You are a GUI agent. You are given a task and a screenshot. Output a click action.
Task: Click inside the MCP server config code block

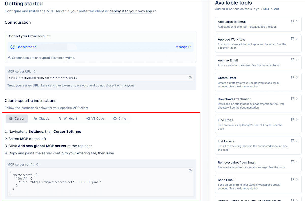click(x=101, y=182)
